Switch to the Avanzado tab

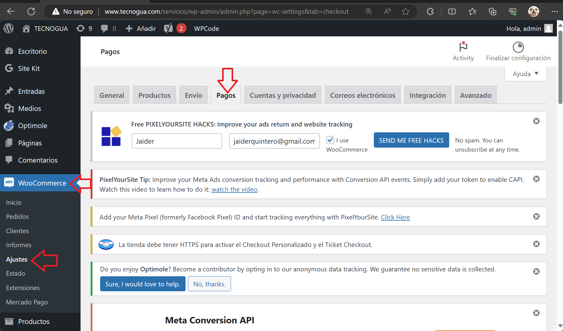(x=476, y=95)
